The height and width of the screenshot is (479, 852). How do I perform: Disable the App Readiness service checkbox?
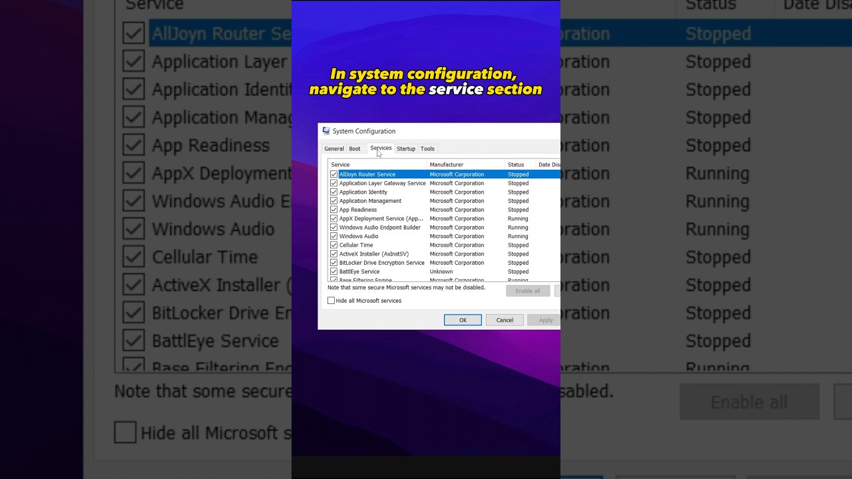333,210
